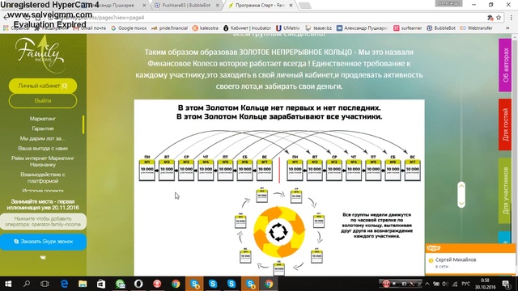This screenshot has width=518, height=291.
Task: Click the add operator-family-income button
Action: [43, 221]
